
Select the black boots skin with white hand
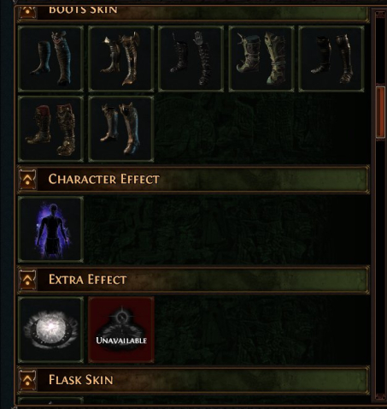(x=191, y=59)
